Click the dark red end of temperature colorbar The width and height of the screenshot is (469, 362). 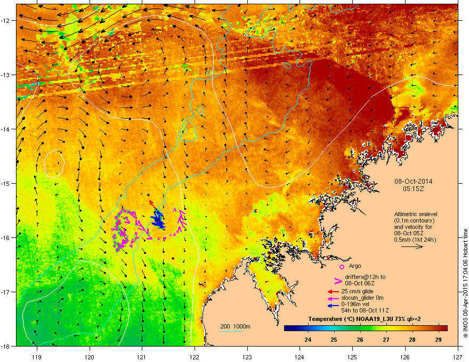[x=445, y=328]
